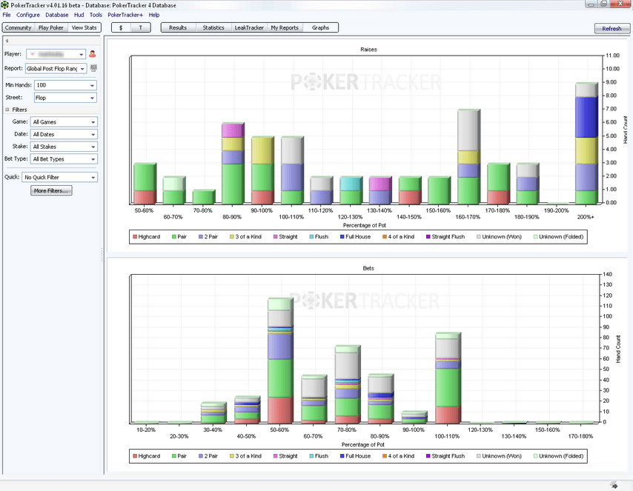Click 3 of a Kind swatch in Raises legend

tap(232, 237)
